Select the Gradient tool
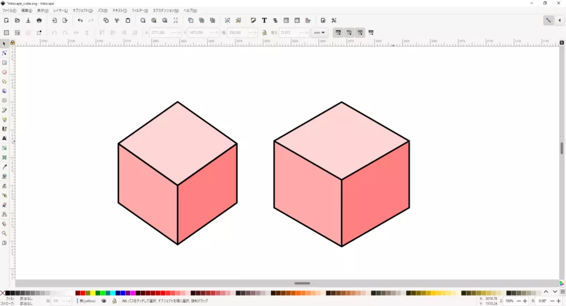This screenshot has width=566, height=306. pyautogui.click(x=4, y=148)
